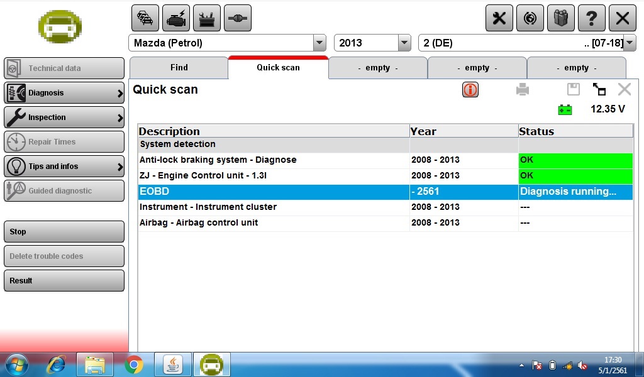Screen dimensions: 644x377
Task: Click the Description column header
Action: pos(274,131)
